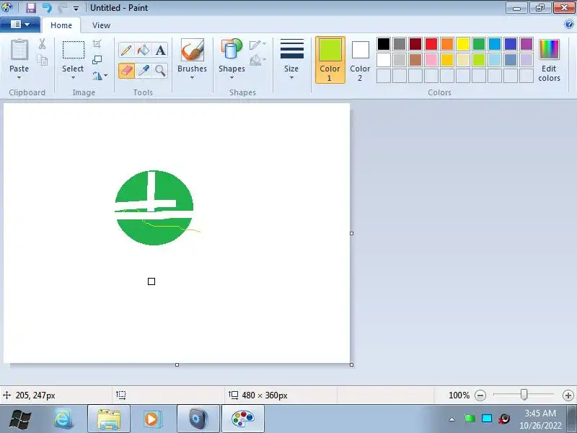Click the rectangular Select tool icon
577x433 pixels.
coord(74,50)
